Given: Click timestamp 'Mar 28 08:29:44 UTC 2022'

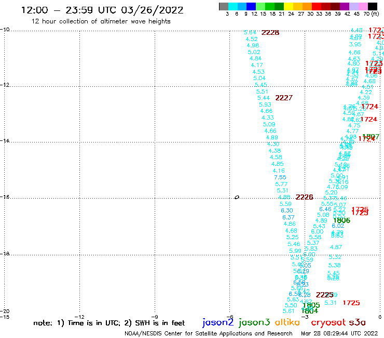Looking at the screenshot, I should (x=339, y=333).
